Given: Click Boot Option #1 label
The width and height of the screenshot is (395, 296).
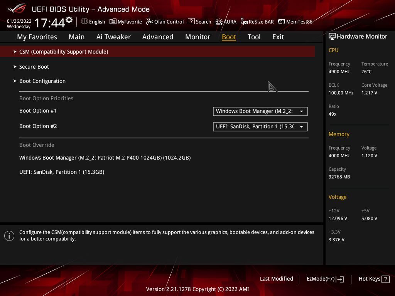Looking at the screenshot, I should pyautogui.click(x=38, y=111).
